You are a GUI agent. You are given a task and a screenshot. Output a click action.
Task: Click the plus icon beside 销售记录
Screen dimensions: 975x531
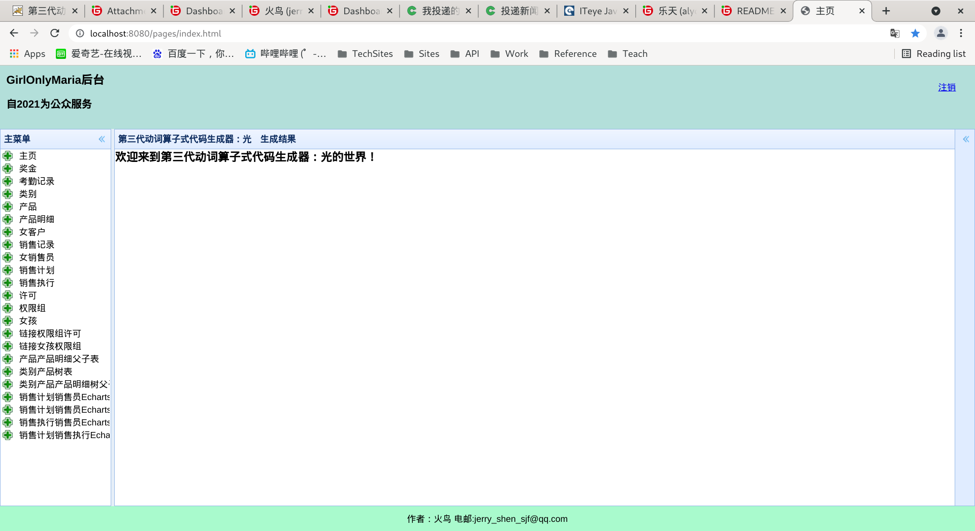[8, 245]
